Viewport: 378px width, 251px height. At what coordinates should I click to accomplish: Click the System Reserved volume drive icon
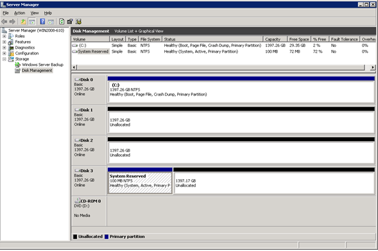point(75,51)
